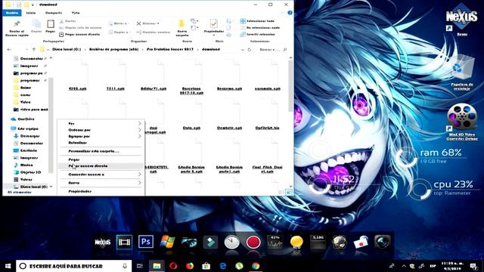Click the file list vertical scrollbar
Screen dimensions: 484x272
click(290, 86)
